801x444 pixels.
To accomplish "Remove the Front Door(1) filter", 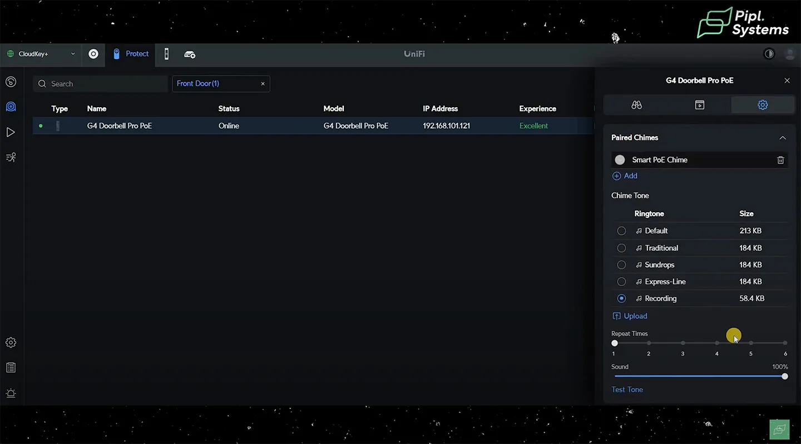I will [x=263, y=84].
